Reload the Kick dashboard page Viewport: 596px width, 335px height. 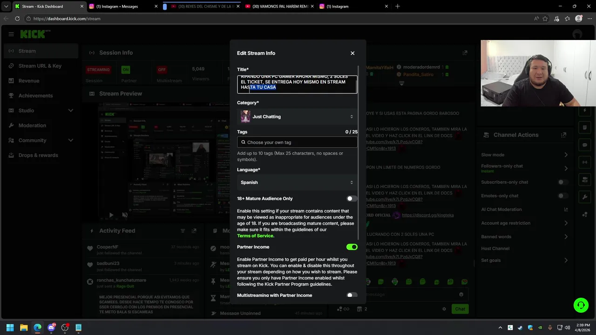17,19
